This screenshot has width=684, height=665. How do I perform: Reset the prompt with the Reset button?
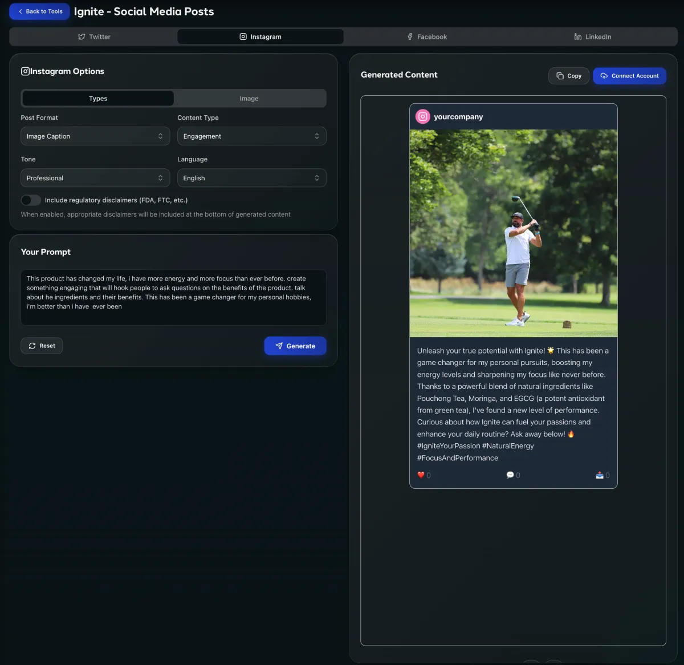point(42,346)
